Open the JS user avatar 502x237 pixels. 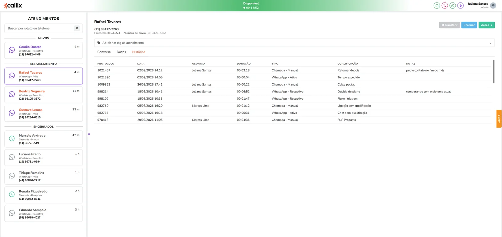click(x=493, y=5)
